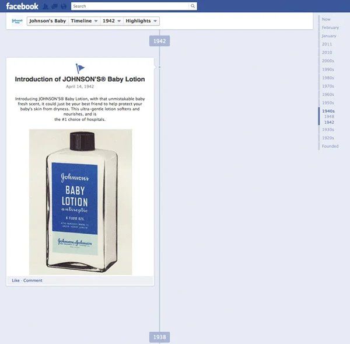
Task: Expand the Timeline dropdown
Action: pos(84,21)
